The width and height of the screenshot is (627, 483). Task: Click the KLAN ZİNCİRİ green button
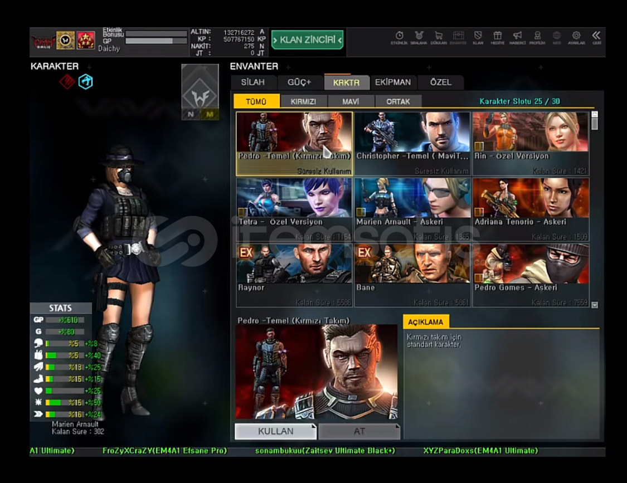coord(307,40)
